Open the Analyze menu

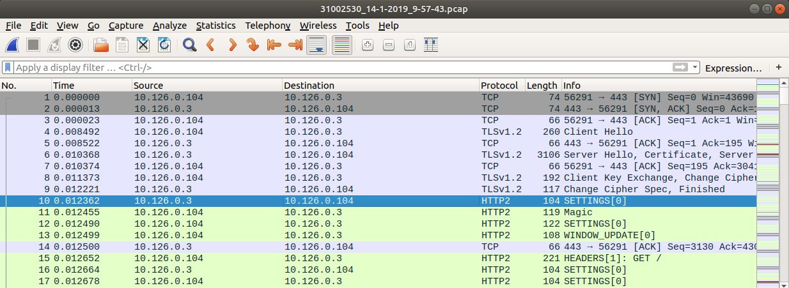[x=169, y=26]
